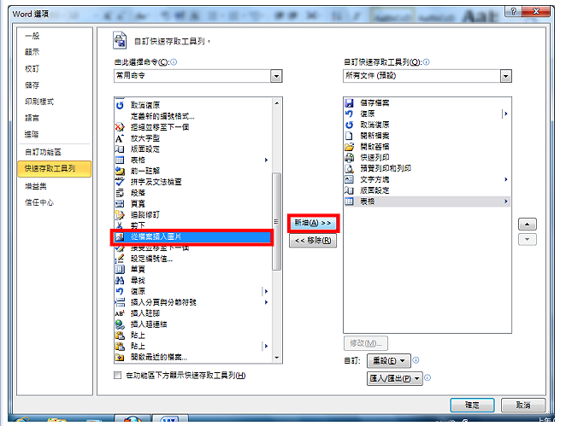Click the 剪下 scissors icon
This screenshot has width=566, height=426.
point(120,225)
